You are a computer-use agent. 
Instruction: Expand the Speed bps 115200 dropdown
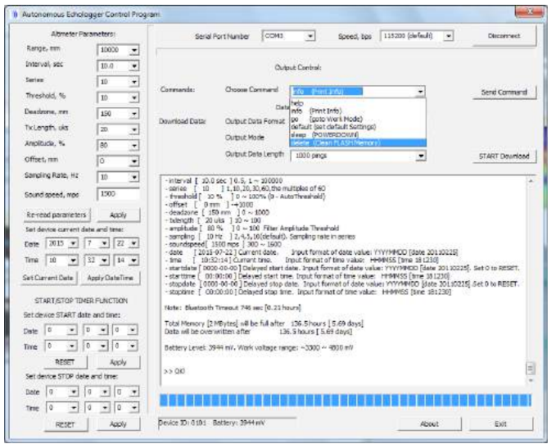(x=449, y=36)
